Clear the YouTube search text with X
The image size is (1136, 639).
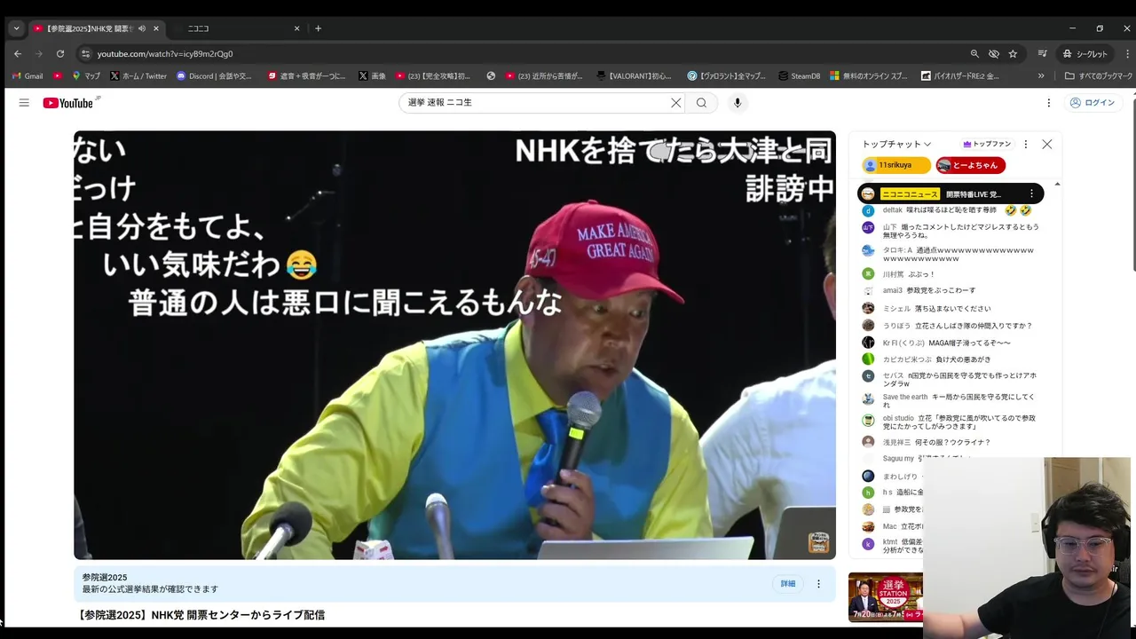(675, 103)
